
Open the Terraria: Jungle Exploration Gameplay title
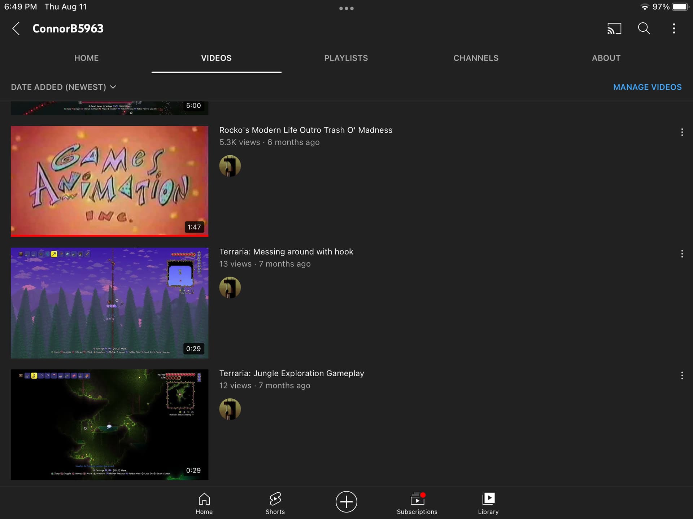click(291, 373)
